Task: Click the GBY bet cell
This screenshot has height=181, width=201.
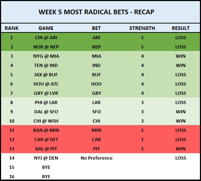Action: [97, 93]
